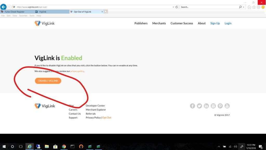This screenshot has height=150, width=266.
Task: Open the Tools menu
Action: pos(32,16)
